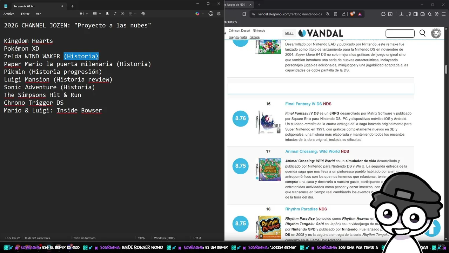Open Windows (CRLF) line ending selector
Screen dimensions: 449x253
click(x=164, y=238)
